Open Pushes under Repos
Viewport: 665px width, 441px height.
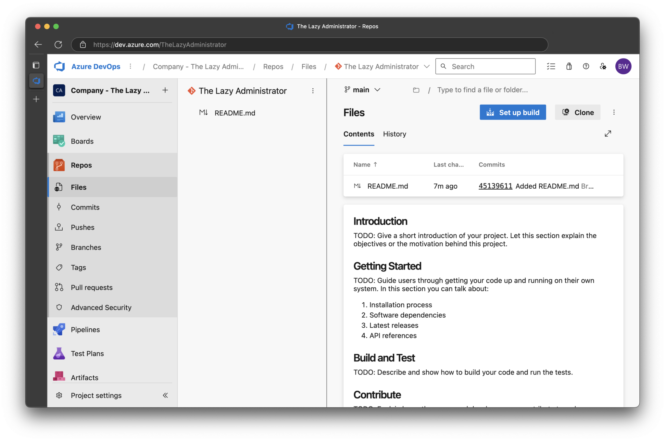coord(113,227)
